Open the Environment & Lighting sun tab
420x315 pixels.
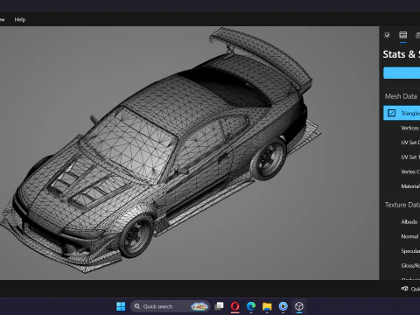tap(387, 35)
